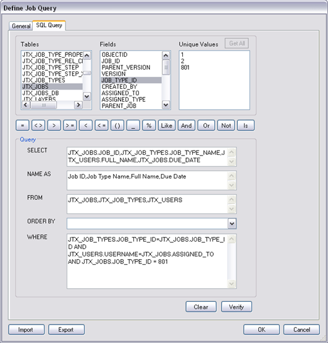Pick unique value 2
The width and height of the screenshot is (328, 343).
point(182,61)
